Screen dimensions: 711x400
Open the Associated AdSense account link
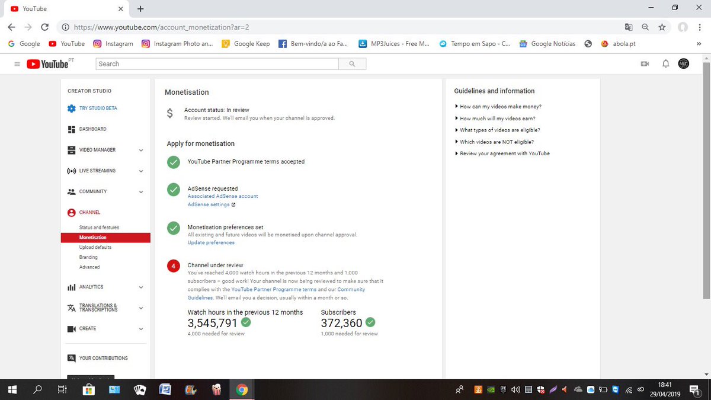coord(223,196)
